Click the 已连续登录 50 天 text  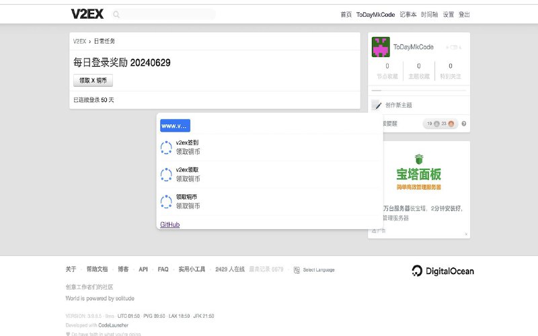(93, 99)
